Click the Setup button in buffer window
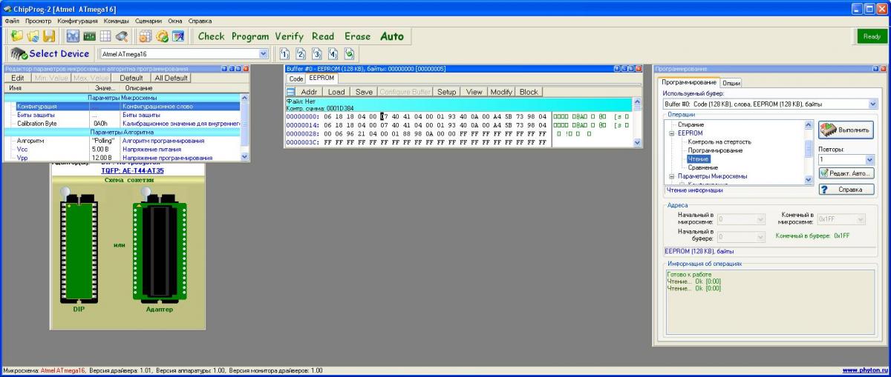The image size is (891, 377). (x=446, y=92)
